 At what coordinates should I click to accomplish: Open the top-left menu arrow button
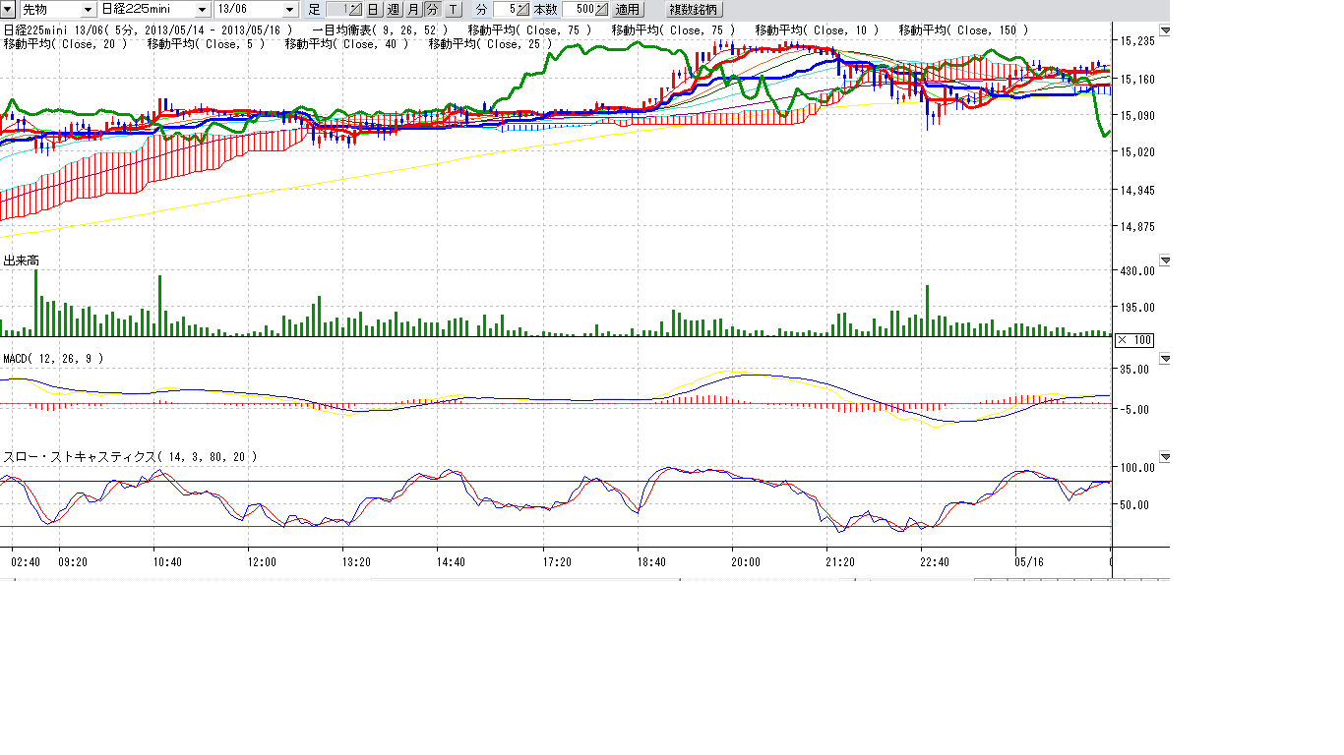tap(8, 10)
